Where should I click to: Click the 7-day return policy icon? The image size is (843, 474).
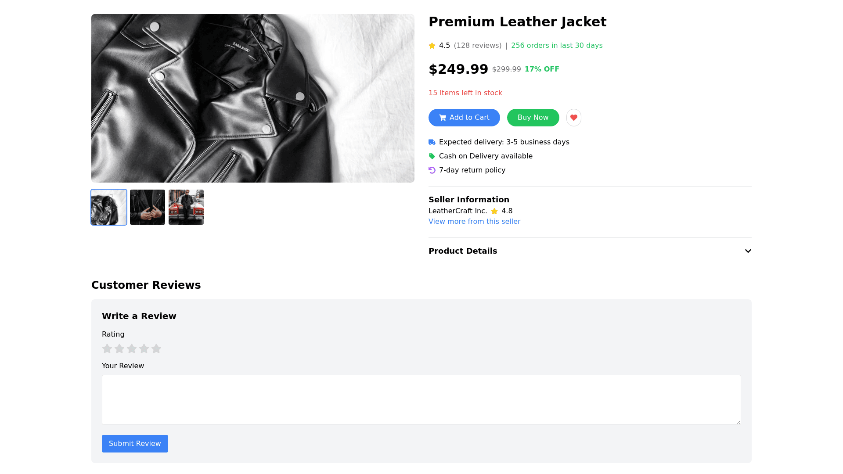click(x=432, y=170)
